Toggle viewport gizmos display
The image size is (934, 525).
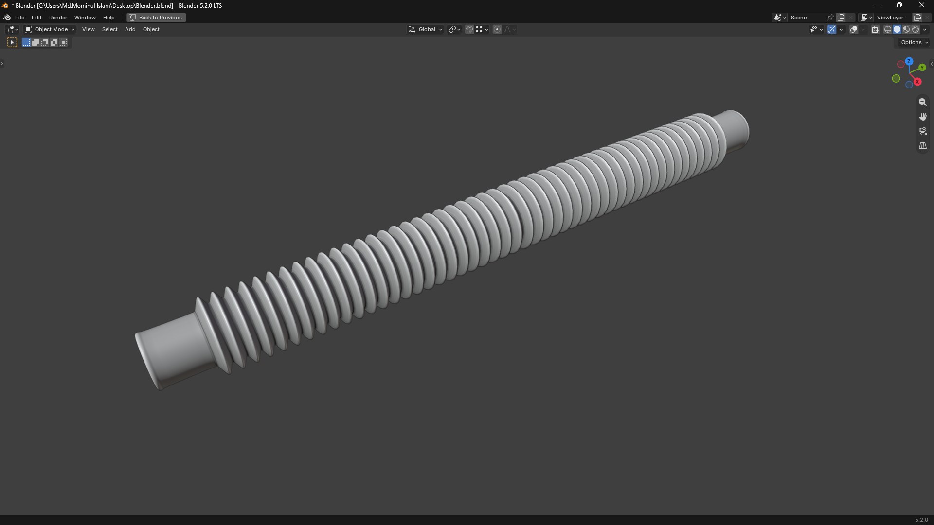point(832,29)
